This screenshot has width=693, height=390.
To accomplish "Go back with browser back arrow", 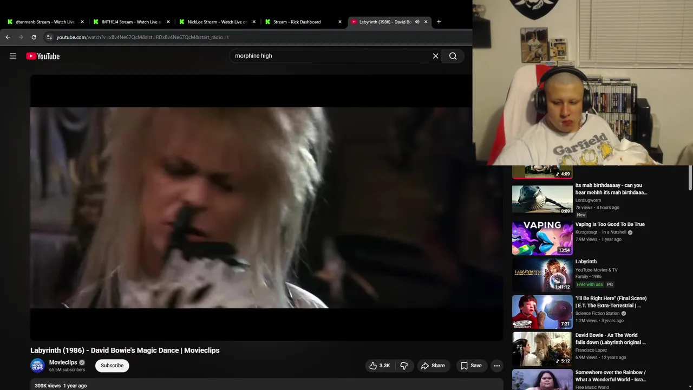I will pos(8,37).
